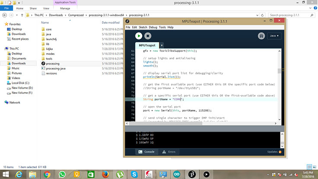Select the processing application file
The image size is (318, 179).
click(53, 64)
